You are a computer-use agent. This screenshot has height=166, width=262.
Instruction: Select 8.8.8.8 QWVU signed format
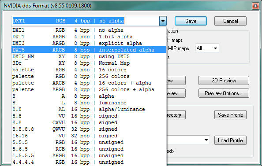pyautogui.click(x=89, y=129)
